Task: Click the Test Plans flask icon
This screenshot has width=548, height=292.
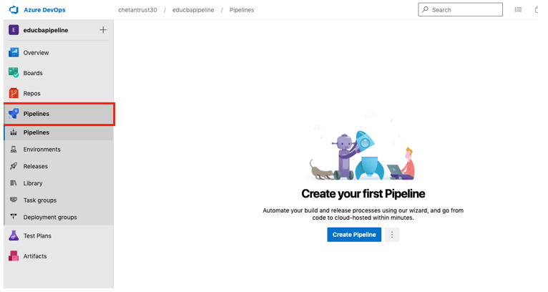Action: [14, 235]
